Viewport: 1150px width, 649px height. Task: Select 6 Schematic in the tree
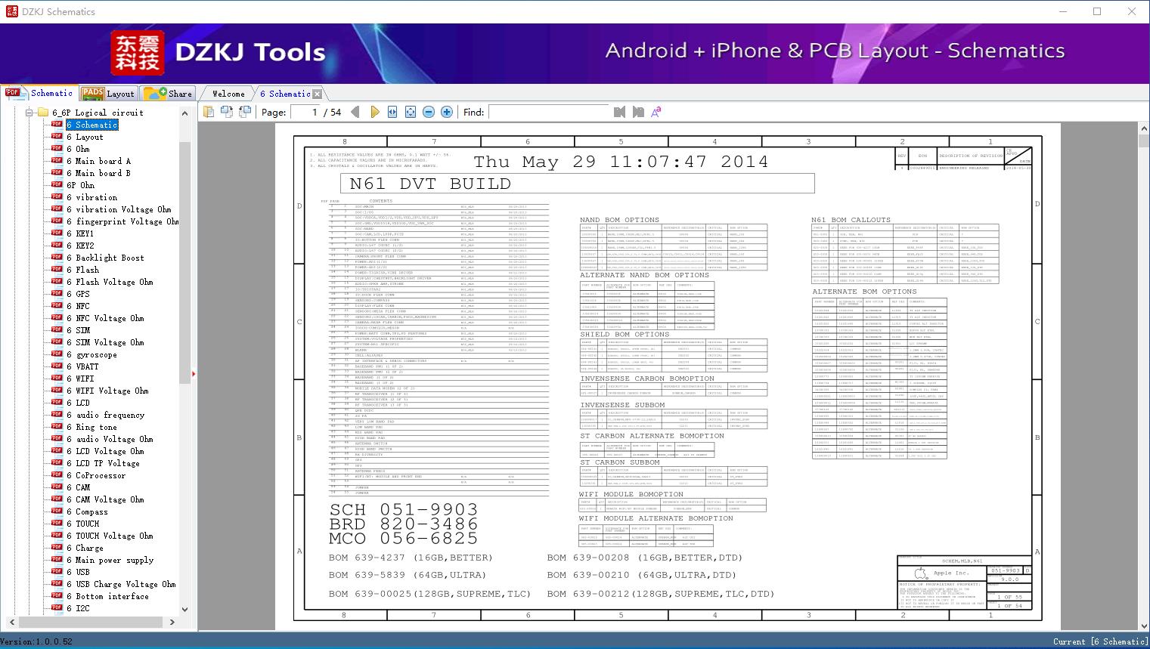(x=91, y=125)
